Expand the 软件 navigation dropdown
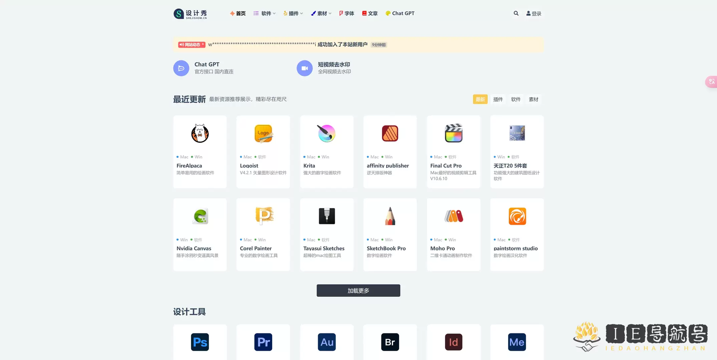Image resolution: width=717 pixels, height=360 pixels. coord(265,13)
